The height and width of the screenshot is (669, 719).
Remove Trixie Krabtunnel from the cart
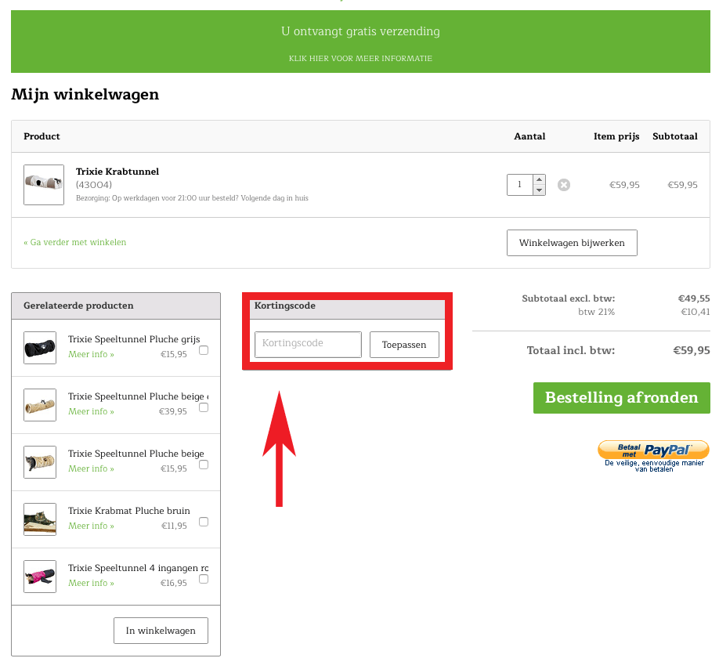pos(564,185)
